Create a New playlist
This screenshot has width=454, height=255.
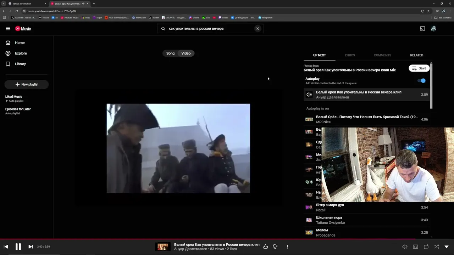point(27,85)
